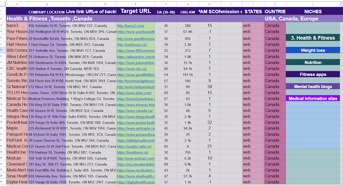This screenshot has height=186, width=343.
Task: Select the web cell in barre3 row
Action: 253,26
